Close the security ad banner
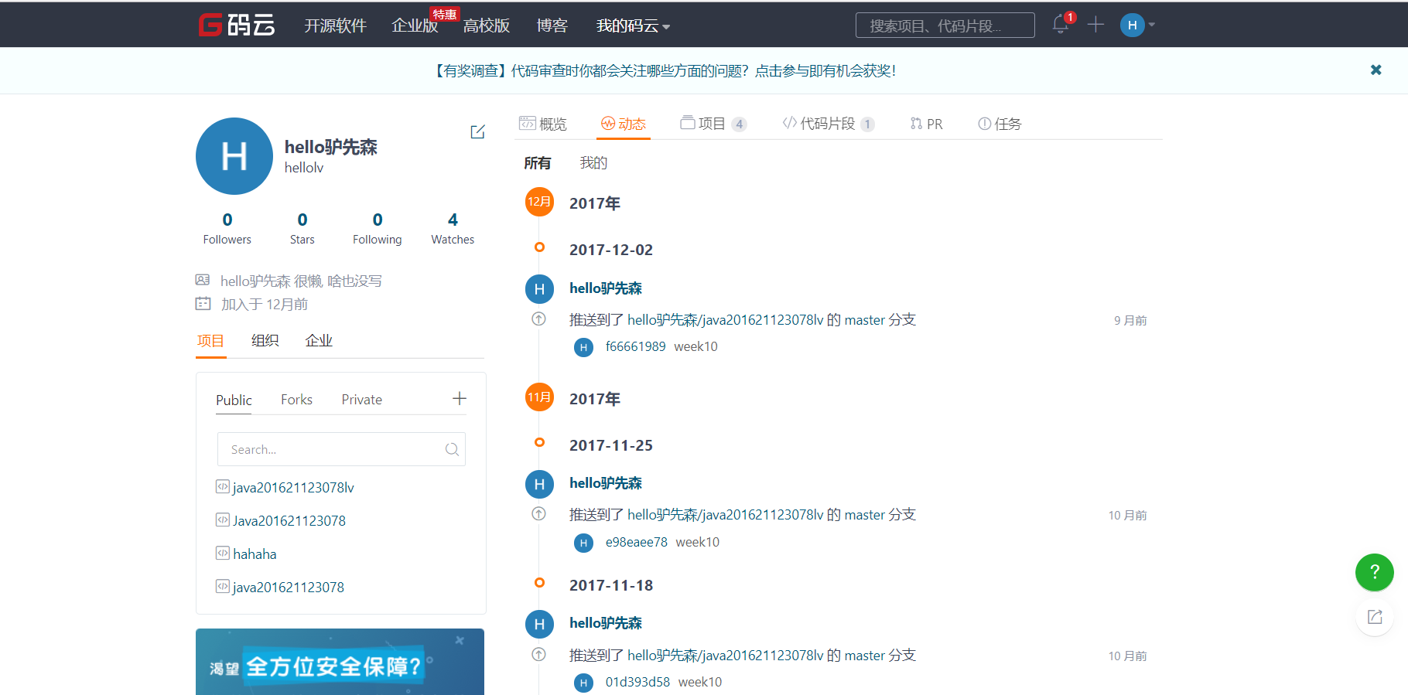The image size is (1408, 695). (460, 640)
